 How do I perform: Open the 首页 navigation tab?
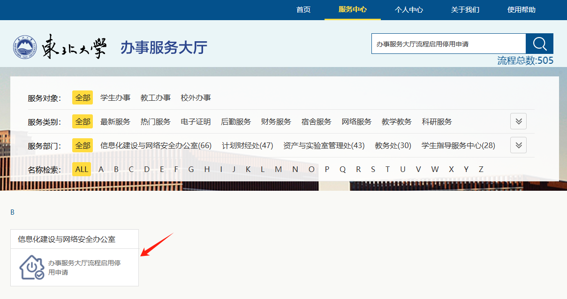click(x=303, y=10)
